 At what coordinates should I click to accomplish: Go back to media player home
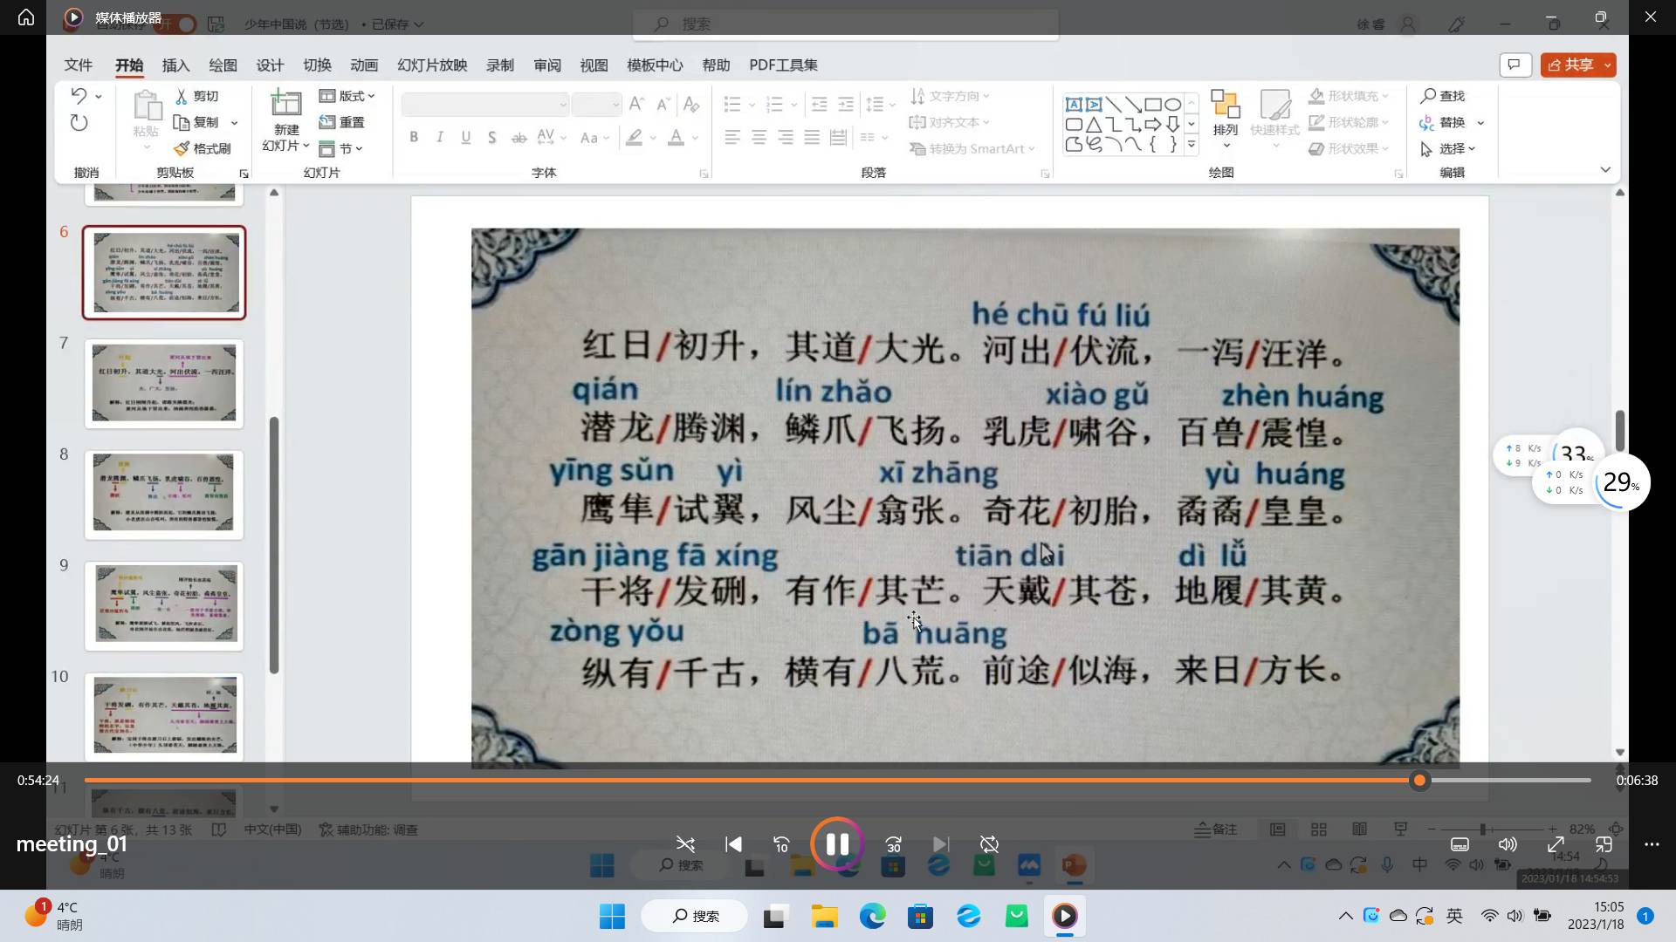coord(26,17)
